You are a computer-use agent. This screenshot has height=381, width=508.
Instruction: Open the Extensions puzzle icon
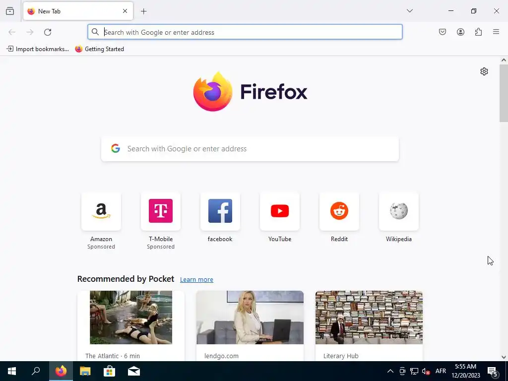[x=478, y=32]
